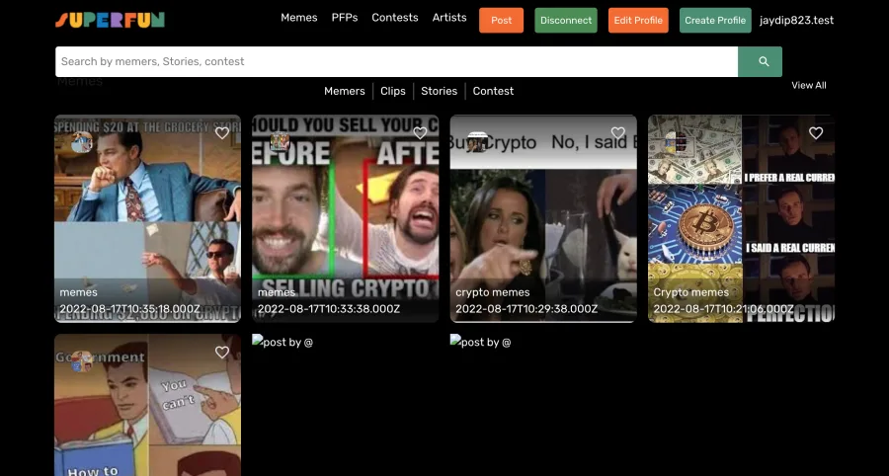Open the Buy Crypto cat meme card
The height and width of the screenshot is (476, 889).
click(543, 218)
